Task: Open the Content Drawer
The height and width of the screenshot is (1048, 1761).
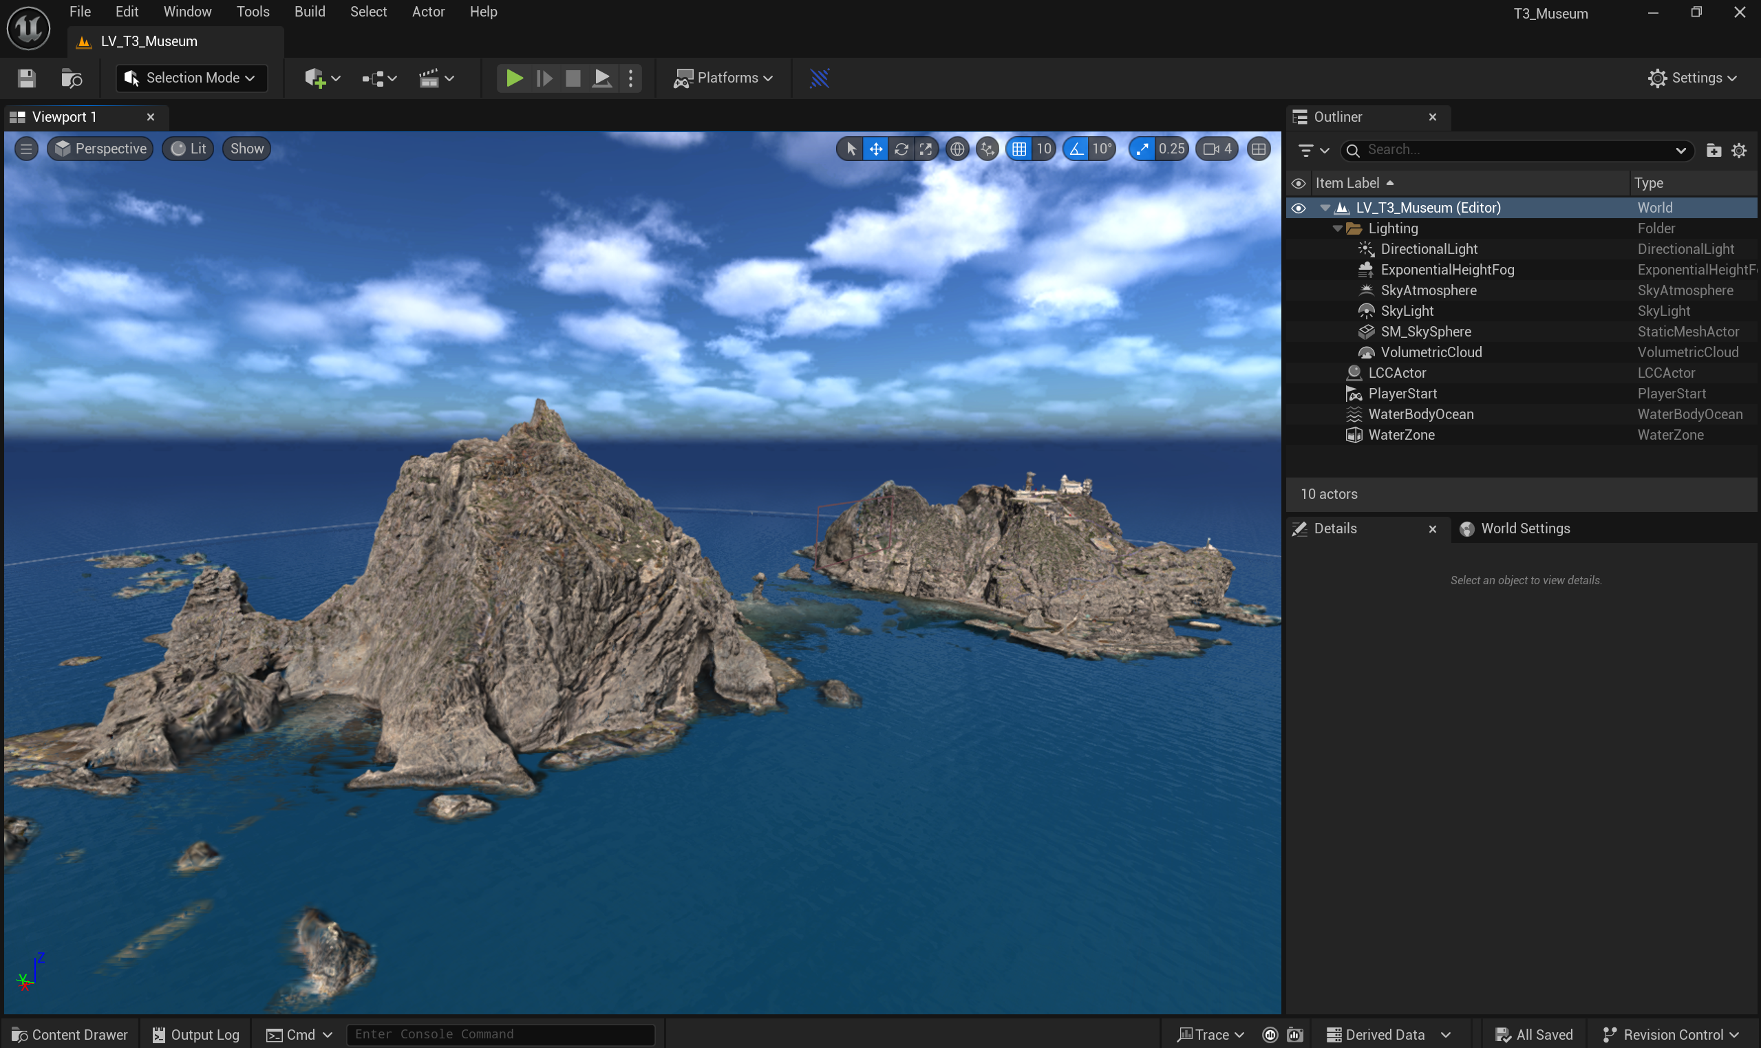Action: pyautogui.click(x=70, y=1035)
